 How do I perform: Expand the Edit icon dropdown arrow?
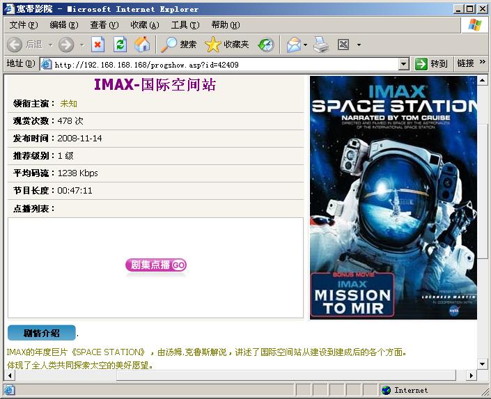(x=359, y=45)
